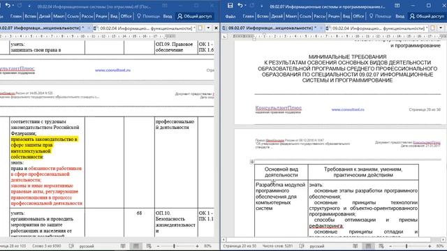Viewport: 447px width, 251px height.
Task: Open the Office tab in the left window
Action: click(126, 17)
